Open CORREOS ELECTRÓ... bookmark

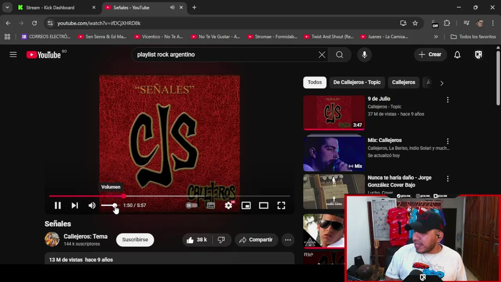tap(46, 37)
